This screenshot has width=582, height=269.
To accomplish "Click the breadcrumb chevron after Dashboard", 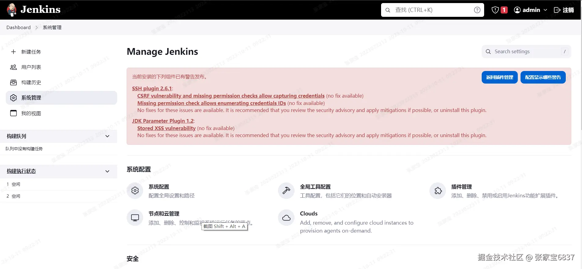I will click(37, 28).
